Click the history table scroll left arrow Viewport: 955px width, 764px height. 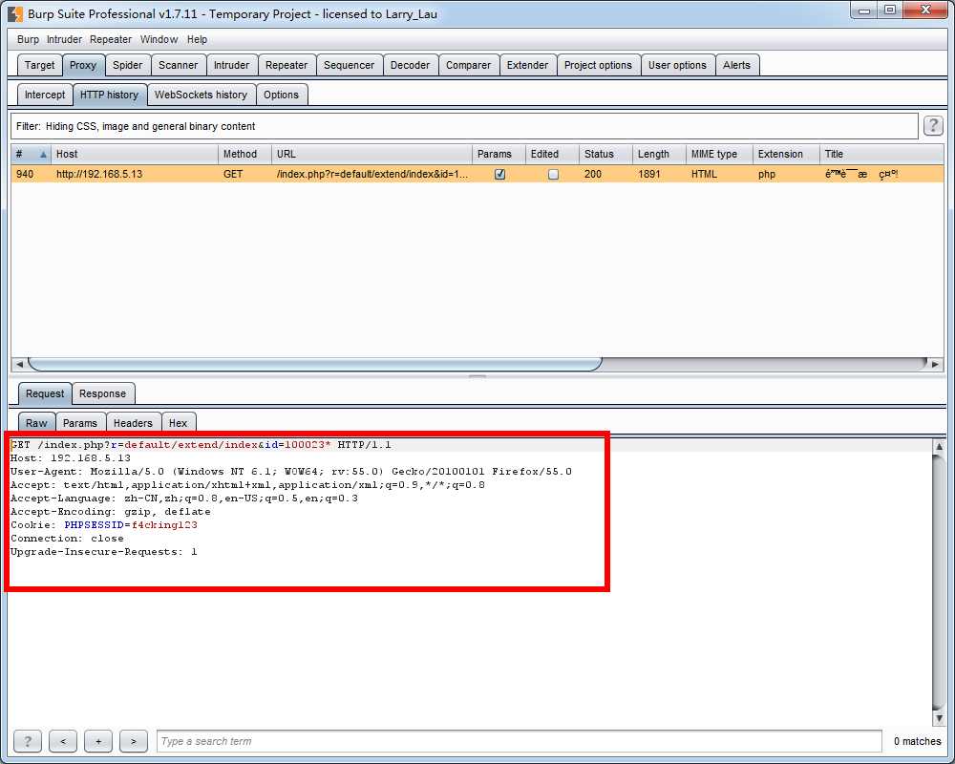(x=19, y=364)
